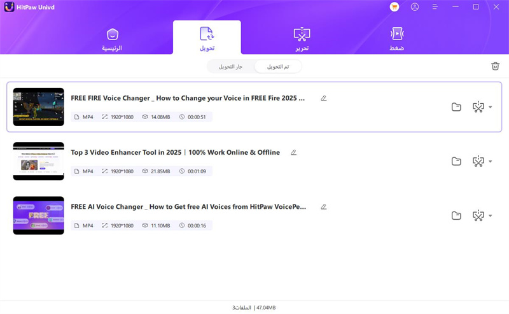This screenshot has height=314, width=509.
Task: Click the trash icon to delete all
Action: pyautogui.click(x=495, y=66)
